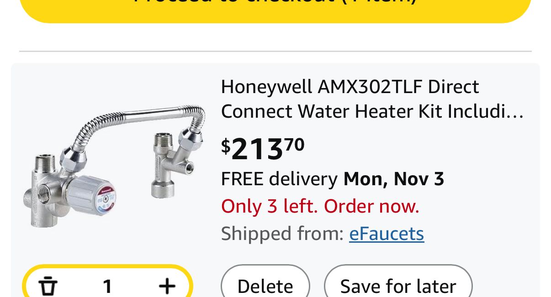The width and height of the screenshot is (551, 297).
Task: Click the truncated Connect Water Heater Kit line
Action: click(x=372, y=111)
